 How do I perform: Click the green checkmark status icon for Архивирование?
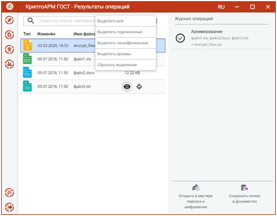coord(180,38)
